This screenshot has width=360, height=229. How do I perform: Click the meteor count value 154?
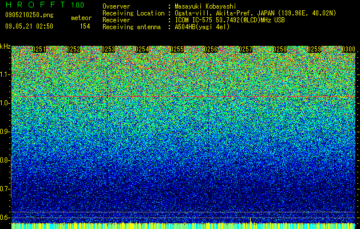coord(85,26)
